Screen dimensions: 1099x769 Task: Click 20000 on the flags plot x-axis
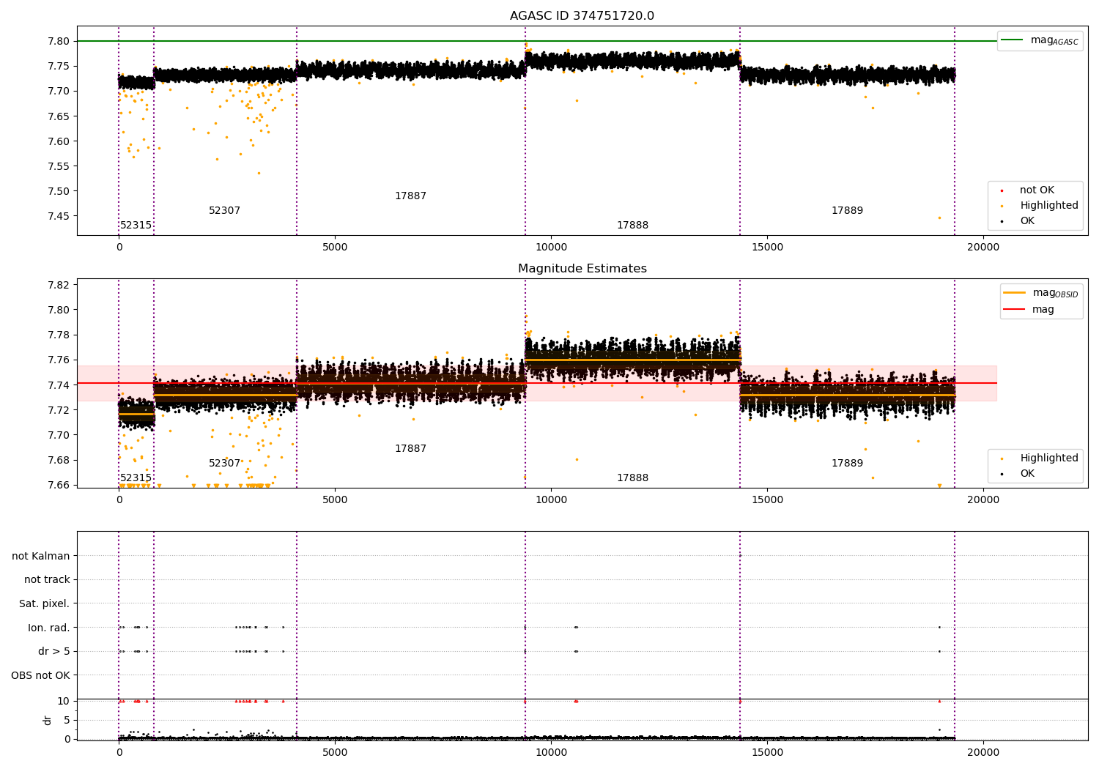click(x=983, y=752)
